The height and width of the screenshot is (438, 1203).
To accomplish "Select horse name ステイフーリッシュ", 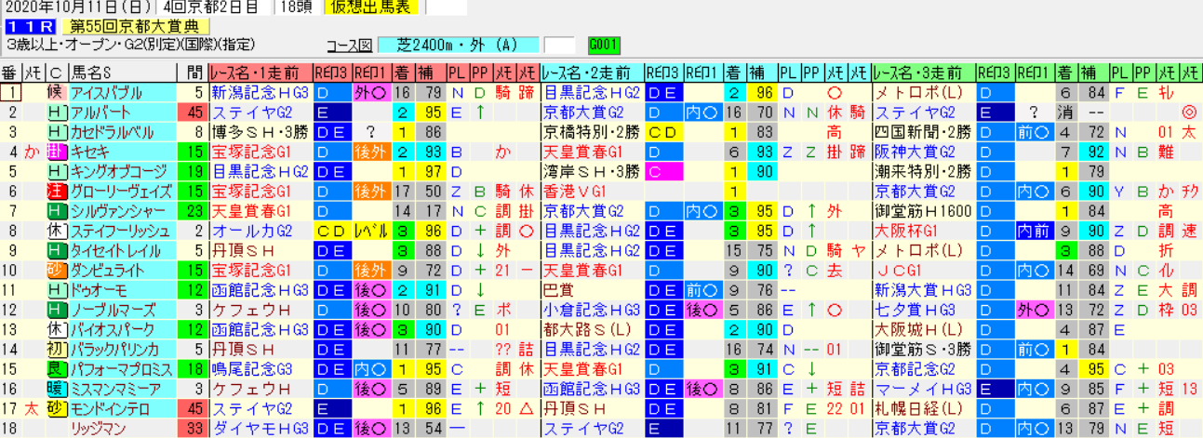I will [121, 231].
